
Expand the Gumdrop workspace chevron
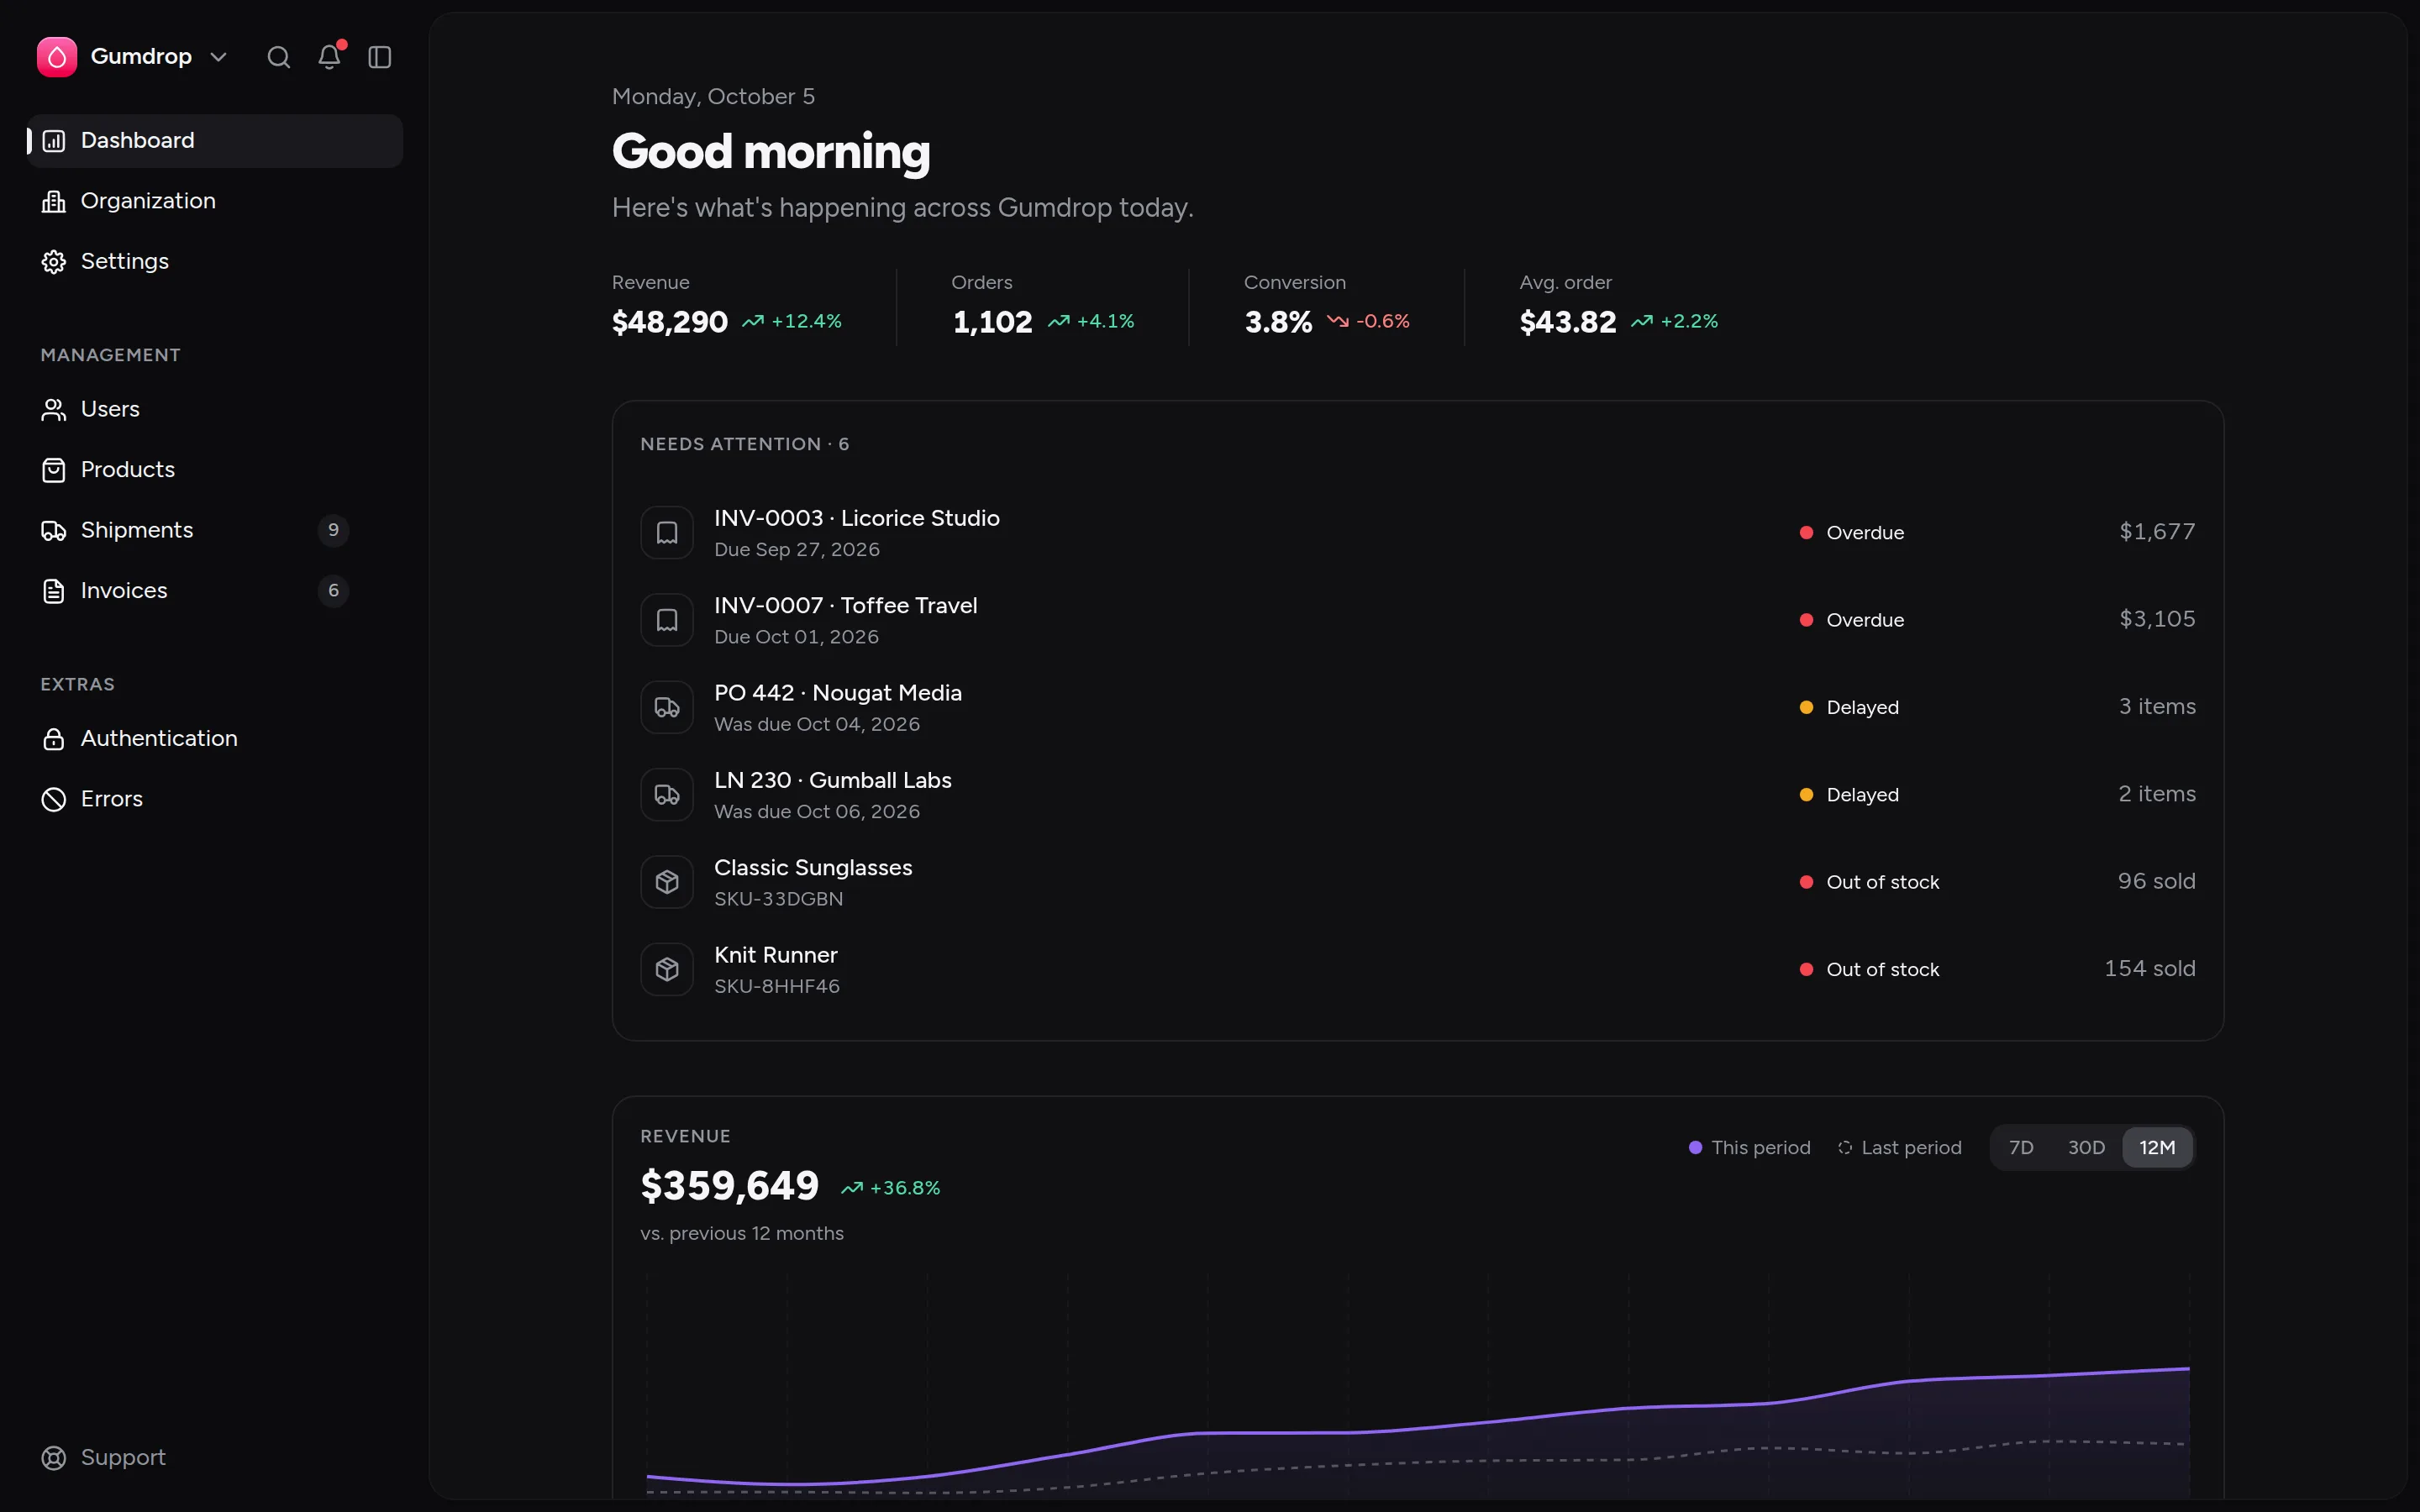[x=219, y=57]
